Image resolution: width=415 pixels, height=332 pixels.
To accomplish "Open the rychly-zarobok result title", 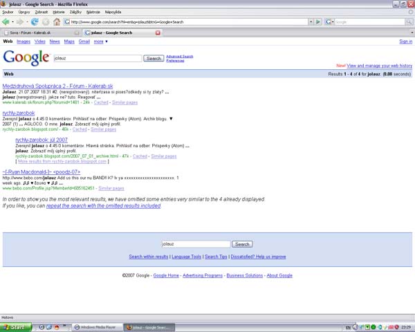I will [x=19, y=113].
